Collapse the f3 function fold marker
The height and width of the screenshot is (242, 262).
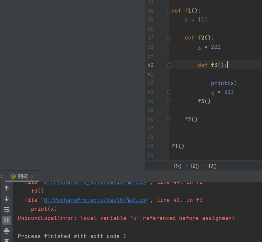coord(169,65)
